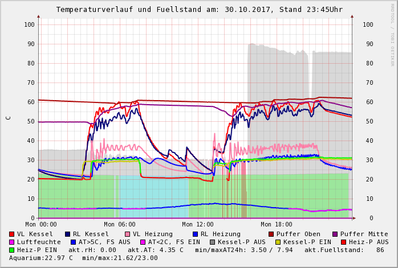Viewport: 398px width, 268px height.
Task: Select the pink VL Heizung legend swatch
Action: click(127, 234)
